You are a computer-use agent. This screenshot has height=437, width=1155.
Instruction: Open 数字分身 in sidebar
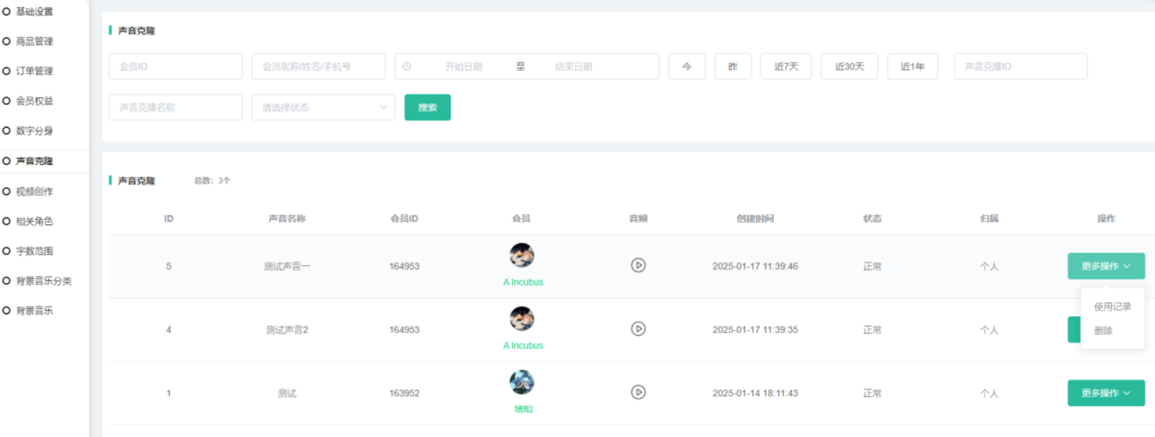click(x=34, y=131)
